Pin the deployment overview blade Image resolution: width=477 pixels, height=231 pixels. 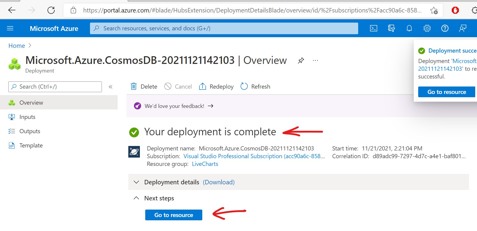[x=301, y=61]
